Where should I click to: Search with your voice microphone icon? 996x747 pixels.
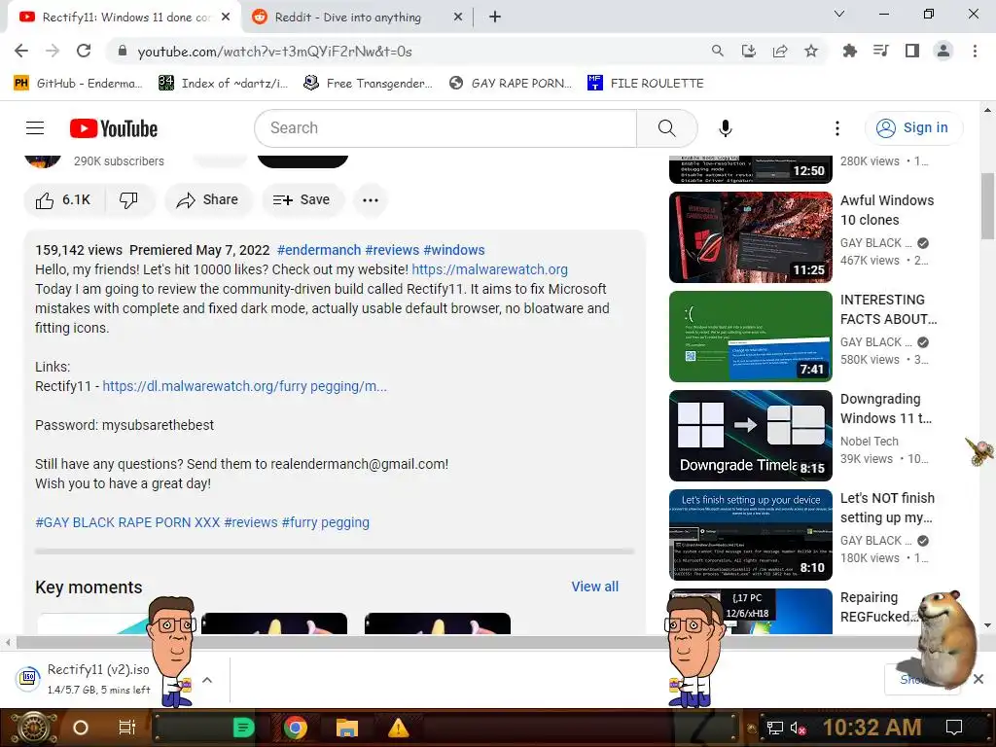click(x=725, y=128)
